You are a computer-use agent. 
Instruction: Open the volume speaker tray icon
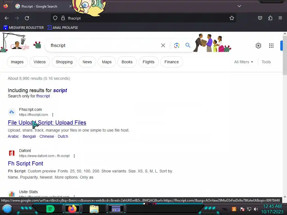point(256,209)
